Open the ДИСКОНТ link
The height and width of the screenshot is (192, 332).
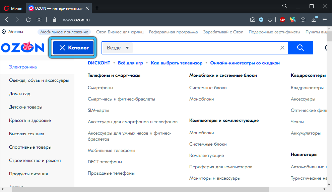[x=99, y=63]
